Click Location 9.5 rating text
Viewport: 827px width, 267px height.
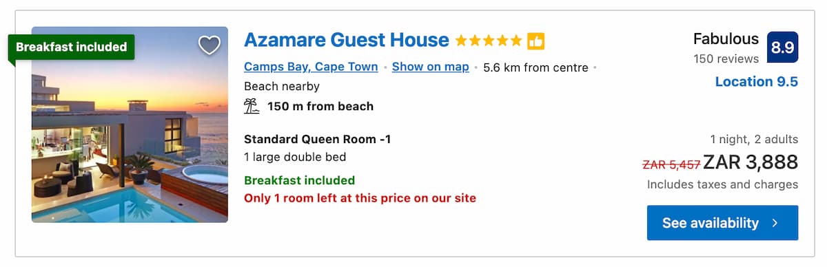pyautogui.click(x=757, y=82)
